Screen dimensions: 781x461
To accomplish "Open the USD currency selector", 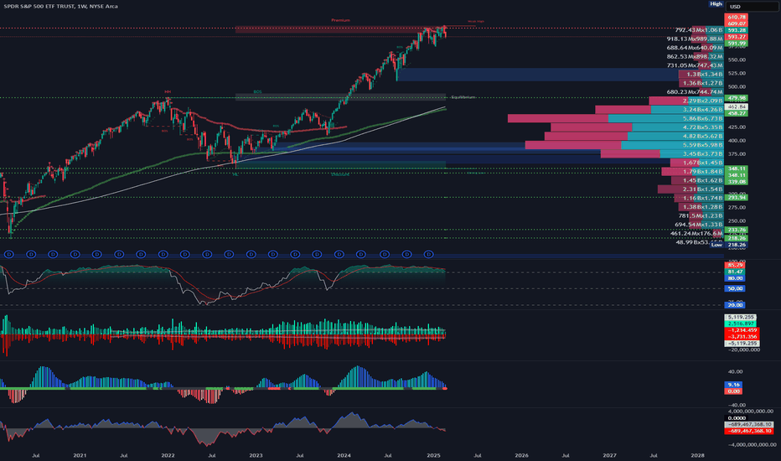I will pyautogui.click(x=751, y=7).
